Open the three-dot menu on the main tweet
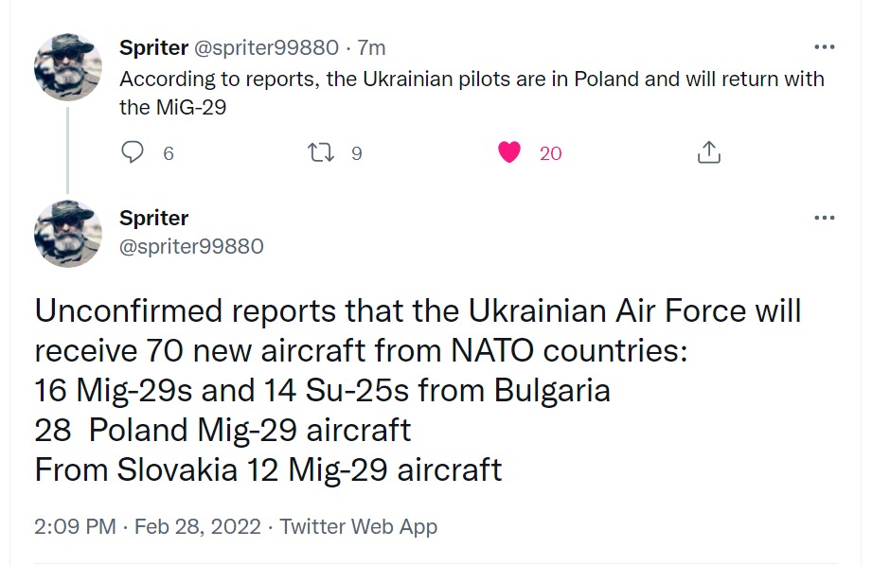 [x=824, y=218]
